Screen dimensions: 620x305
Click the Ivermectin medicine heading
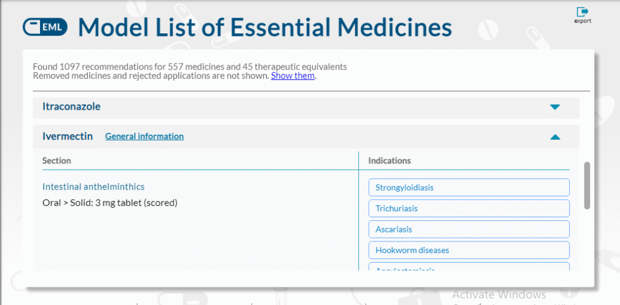click(x=68, y=136)
